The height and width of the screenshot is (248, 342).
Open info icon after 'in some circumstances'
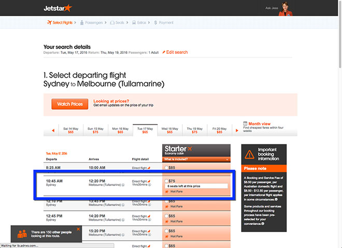pos(276,199)
